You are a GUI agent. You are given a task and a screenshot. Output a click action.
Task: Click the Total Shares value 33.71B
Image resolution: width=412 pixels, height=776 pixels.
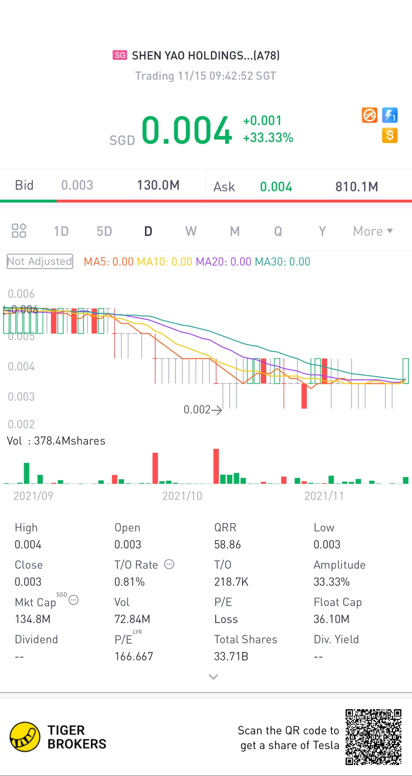231,656
